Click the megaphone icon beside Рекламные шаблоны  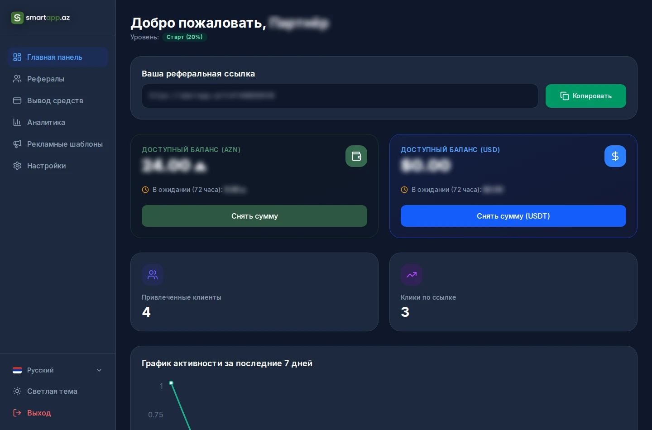[17, 144]
